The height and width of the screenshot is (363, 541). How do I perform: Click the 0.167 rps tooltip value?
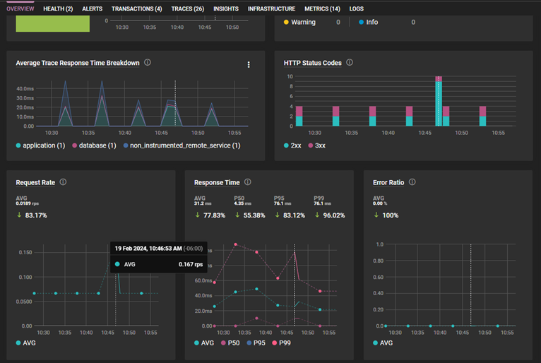coord(191,264)
